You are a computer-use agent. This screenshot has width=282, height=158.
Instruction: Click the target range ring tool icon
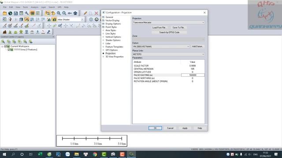[x=10, y=25]
